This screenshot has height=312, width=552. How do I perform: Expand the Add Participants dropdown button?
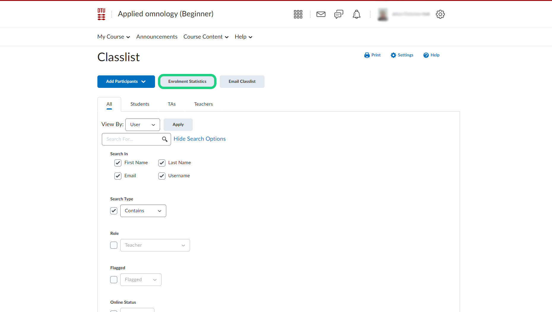coord(126,82)
